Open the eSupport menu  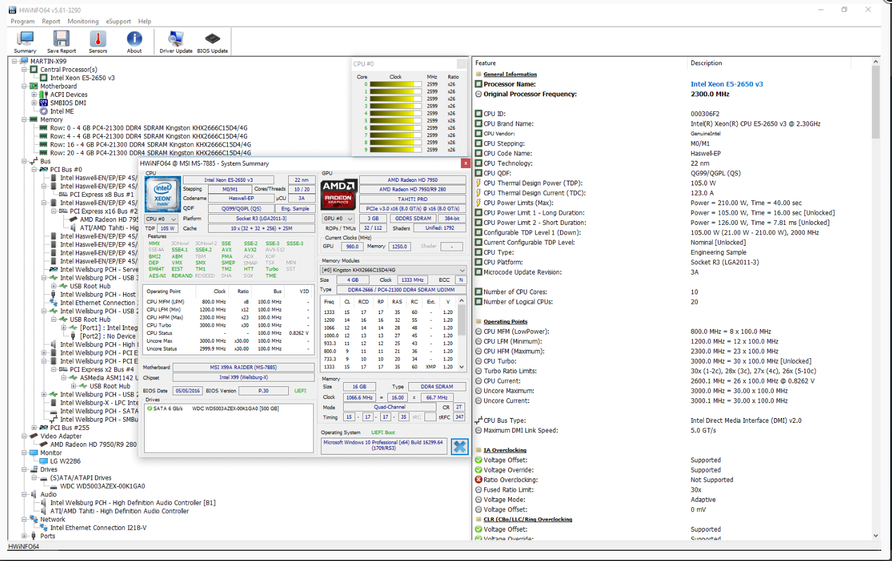click(x=118, y=22)
